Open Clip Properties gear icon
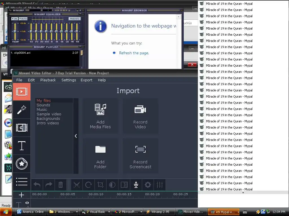289x216 pixels. pos(148,185)
